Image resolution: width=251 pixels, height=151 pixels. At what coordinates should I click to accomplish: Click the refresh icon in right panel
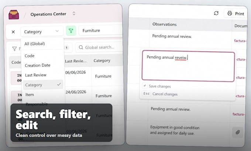216,13
